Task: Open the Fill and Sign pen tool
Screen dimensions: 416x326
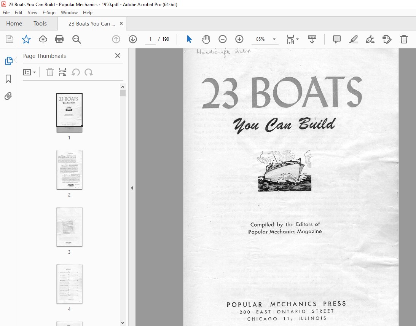Action: 370,39
